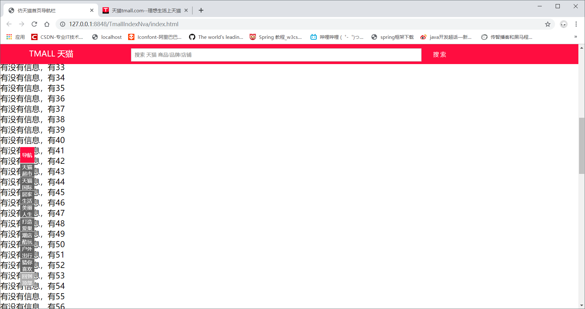Open the Chrome three-dot menu
This screenshot has width=585, height=309.
point(576,24)
